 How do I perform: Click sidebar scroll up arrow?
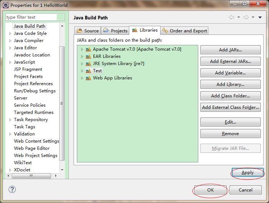pyautogui.click(x=62, y=26)
